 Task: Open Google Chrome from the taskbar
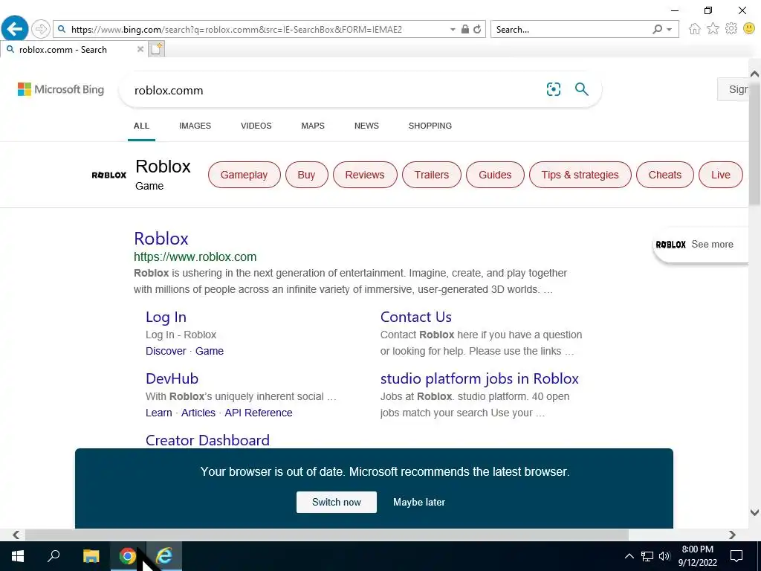(127, 556)
